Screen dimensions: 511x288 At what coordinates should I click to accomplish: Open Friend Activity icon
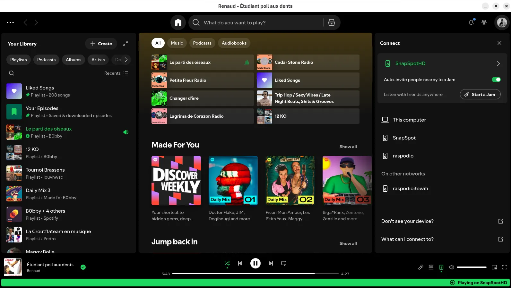484,22
